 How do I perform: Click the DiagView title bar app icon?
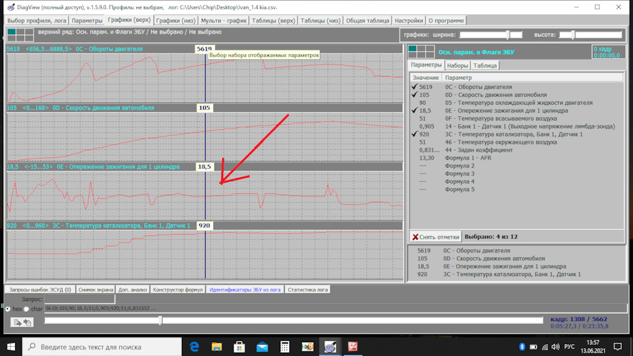(x=11, y=7)
